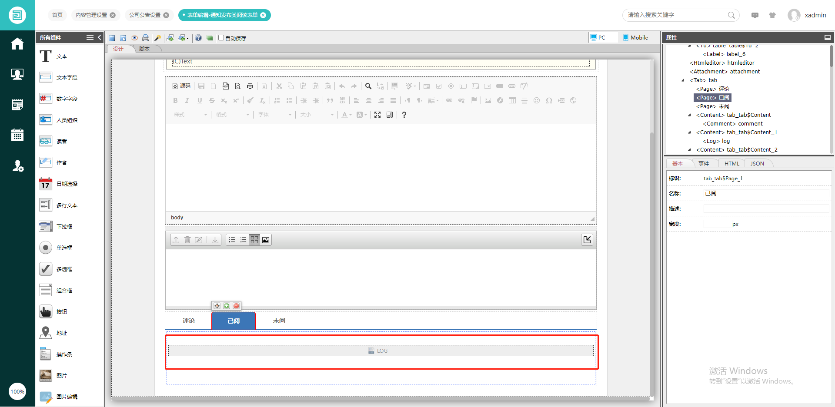835x407 pixels.
Task: Insert a table via the editor toolbar
Action: click(x=512, y=100)
